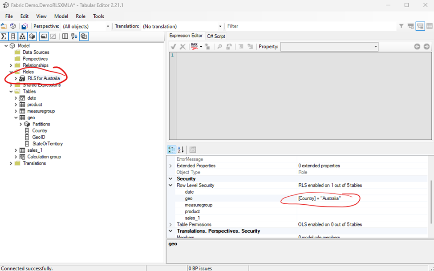Expand the Relationships tree node
This screenshot has width=434, height=271.
10,65
